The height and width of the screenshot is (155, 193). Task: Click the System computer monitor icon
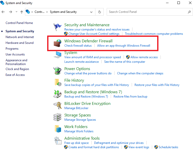(x=58, y=55)
